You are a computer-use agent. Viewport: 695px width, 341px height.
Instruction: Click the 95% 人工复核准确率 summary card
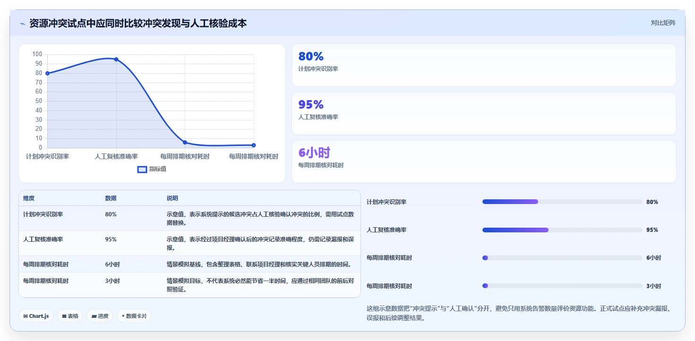[x=484, y=113]
